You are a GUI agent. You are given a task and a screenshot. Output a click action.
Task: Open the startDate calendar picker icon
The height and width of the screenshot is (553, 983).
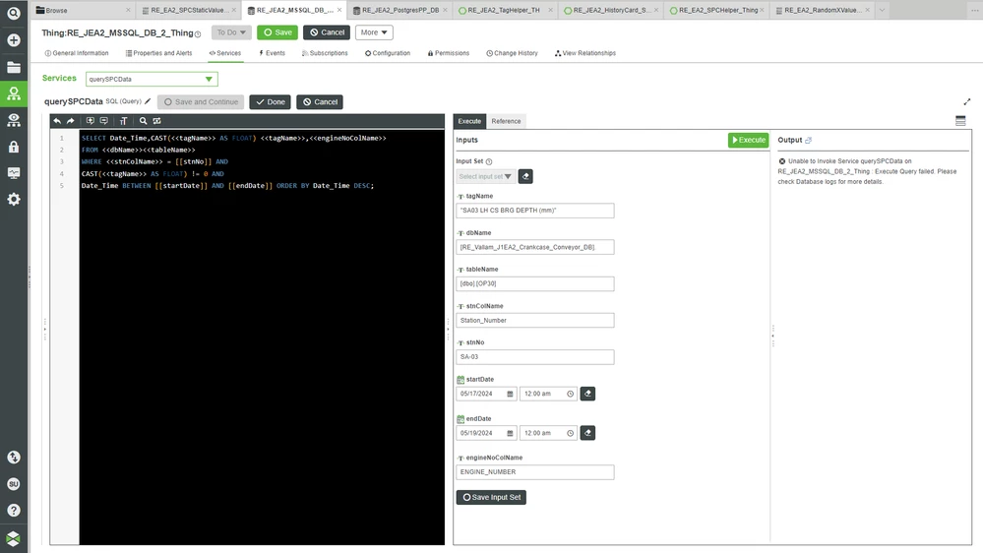[x=510, y=394]
